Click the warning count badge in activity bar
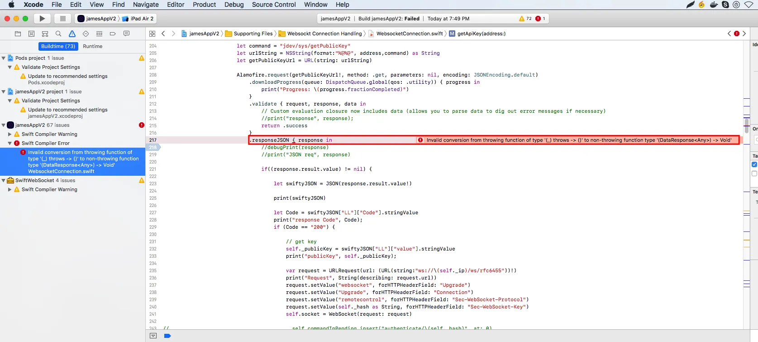The height and width of the screenshot is (342, 758). (x=525, y=19)
